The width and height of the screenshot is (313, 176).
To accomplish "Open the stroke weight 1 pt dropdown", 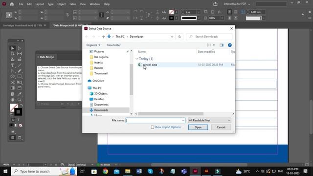I will pyautogui.click(x=199, y=12).
